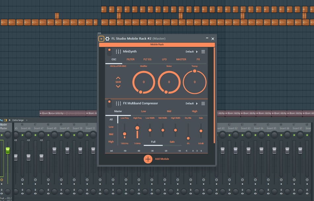Toggle Insert 48 mute LED
Screen dimensions: 314x201
pos(48,135)
